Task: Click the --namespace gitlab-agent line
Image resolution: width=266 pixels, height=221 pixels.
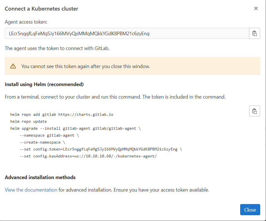Action: [49, 135]
